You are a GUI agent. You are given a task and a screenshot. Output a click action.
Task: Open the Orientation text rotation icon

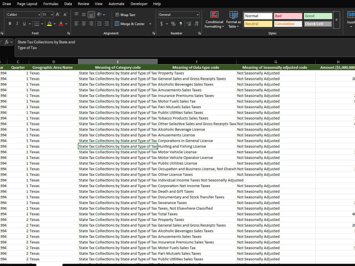click(100, 15)
